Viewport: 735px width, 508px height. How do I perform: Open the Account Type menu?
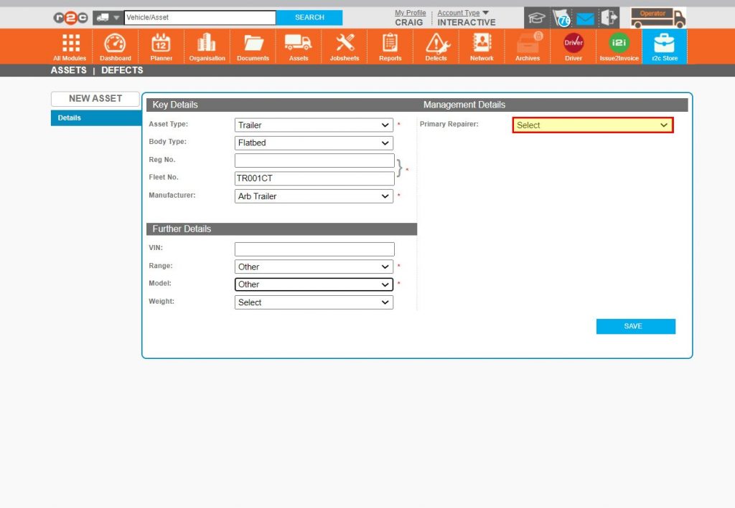coord(463,13)
